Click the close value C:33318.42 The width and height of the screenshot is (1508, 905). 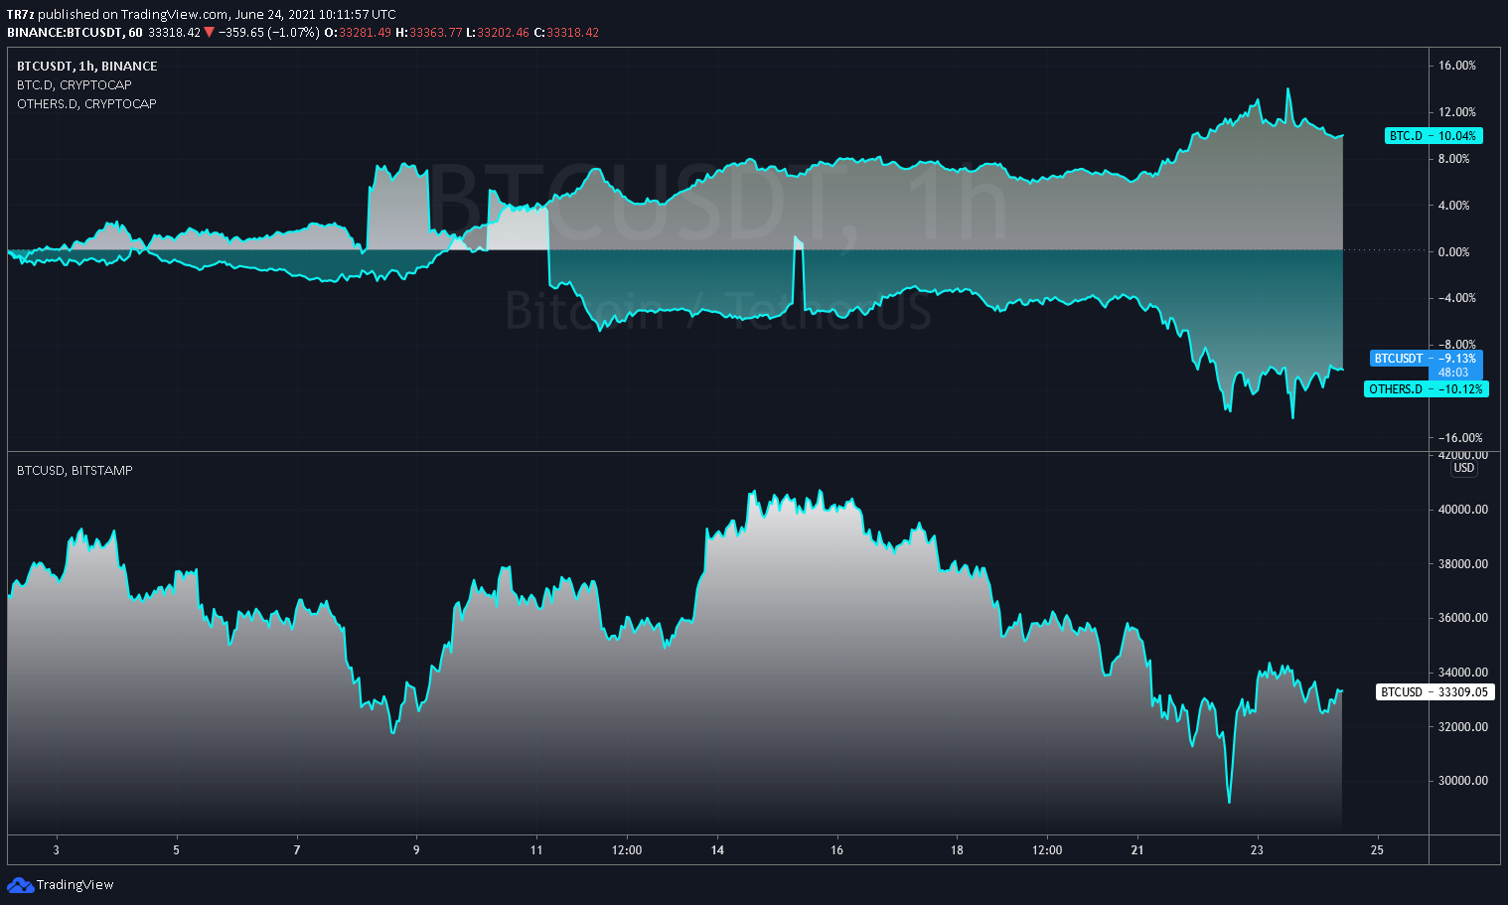566,33
